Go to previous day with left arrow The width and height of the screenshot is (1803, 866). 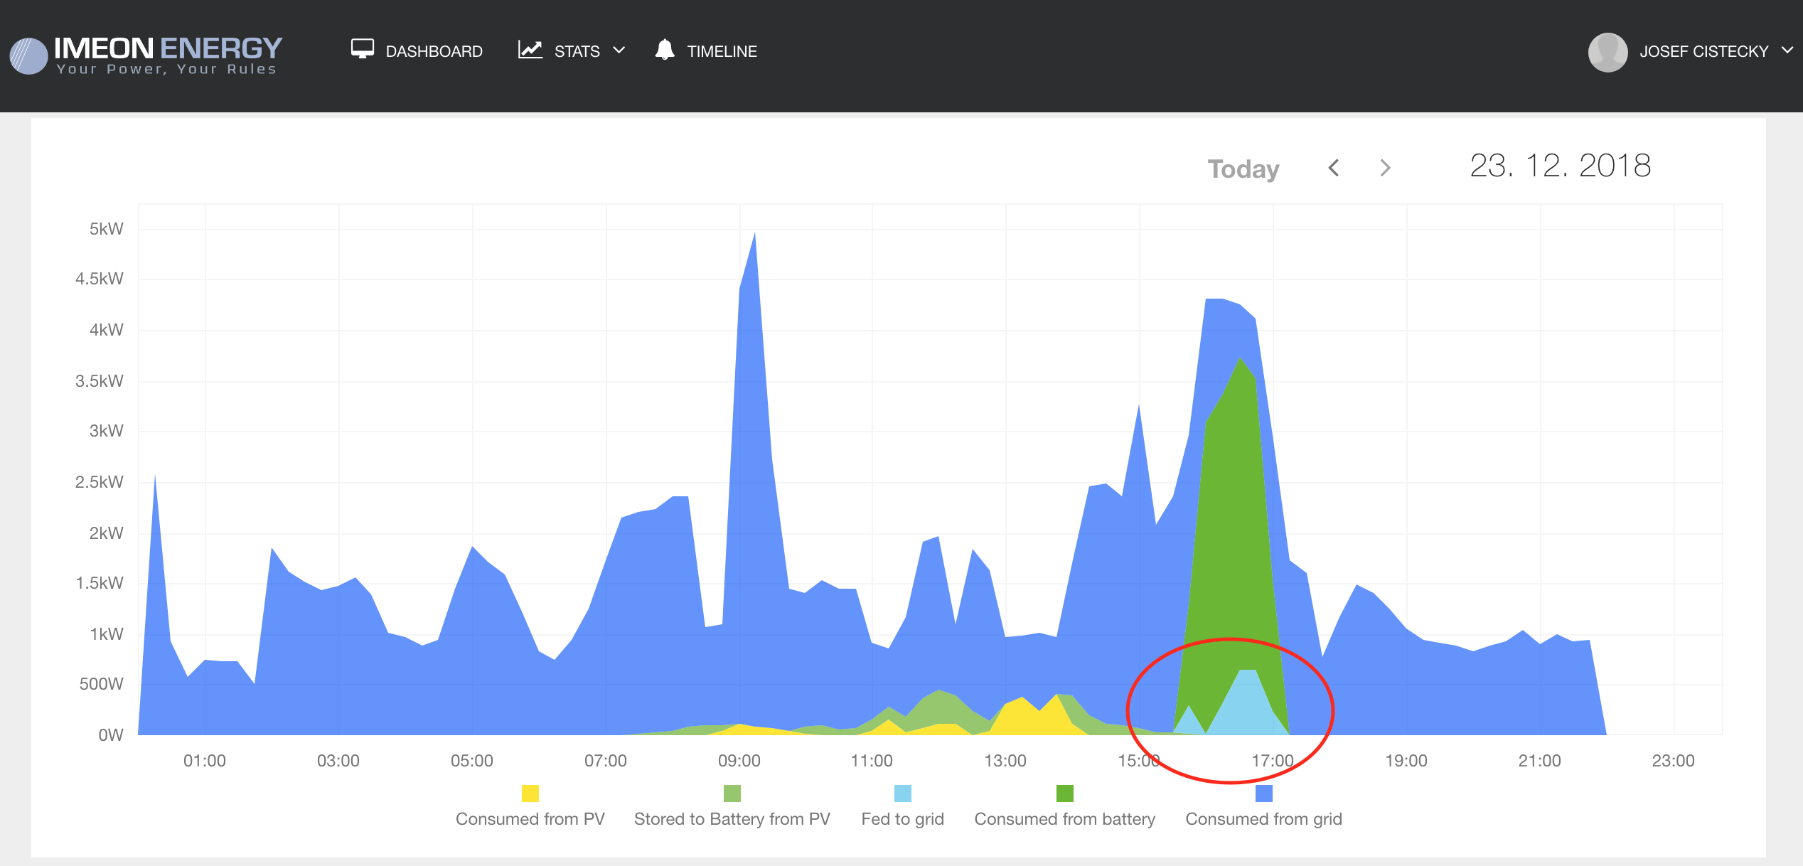[x=1334, y=169]
